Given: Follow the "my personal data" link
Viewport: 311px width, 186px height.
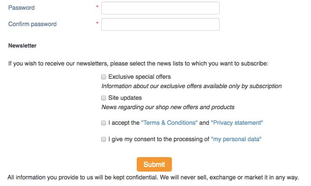Looking at the screenshot, I should 236,139.
